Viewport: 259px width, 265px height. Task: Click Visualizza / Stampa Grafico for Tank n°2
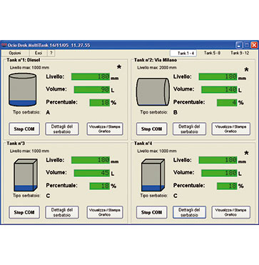pyautogui.click(x=231, y=129)
